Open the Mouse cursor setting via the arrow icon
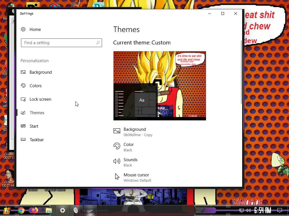Viewport: 289px width, 216px height. click(117, 176)
